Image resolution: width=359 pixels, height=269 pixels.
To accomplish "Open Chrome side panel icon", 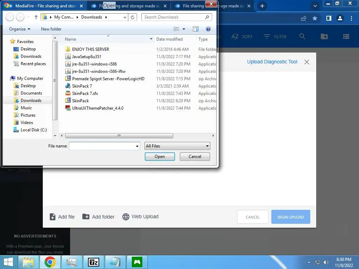I will [329, 18].
